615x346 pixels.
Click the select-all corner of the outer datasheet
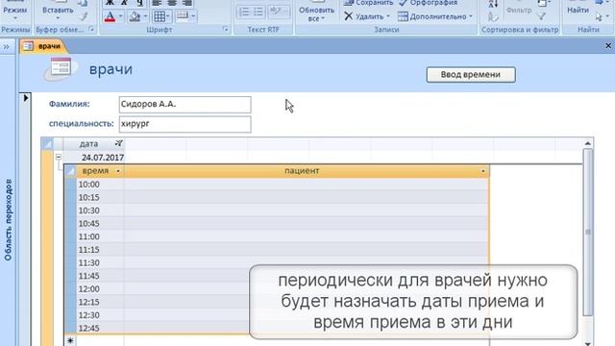pos(47,144)
